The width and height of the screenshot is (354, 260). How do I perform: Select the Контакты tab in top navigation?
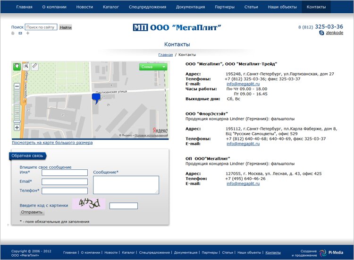click(316, 7)
